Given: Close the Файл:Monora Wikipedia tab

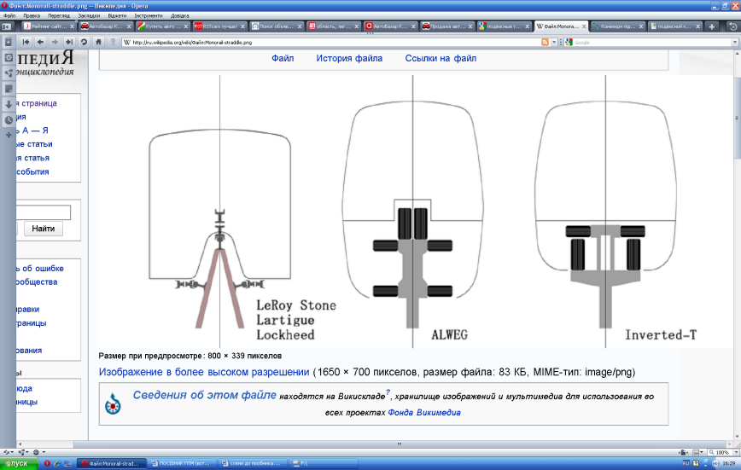Looking at the screenshot, I should point(584,26).
